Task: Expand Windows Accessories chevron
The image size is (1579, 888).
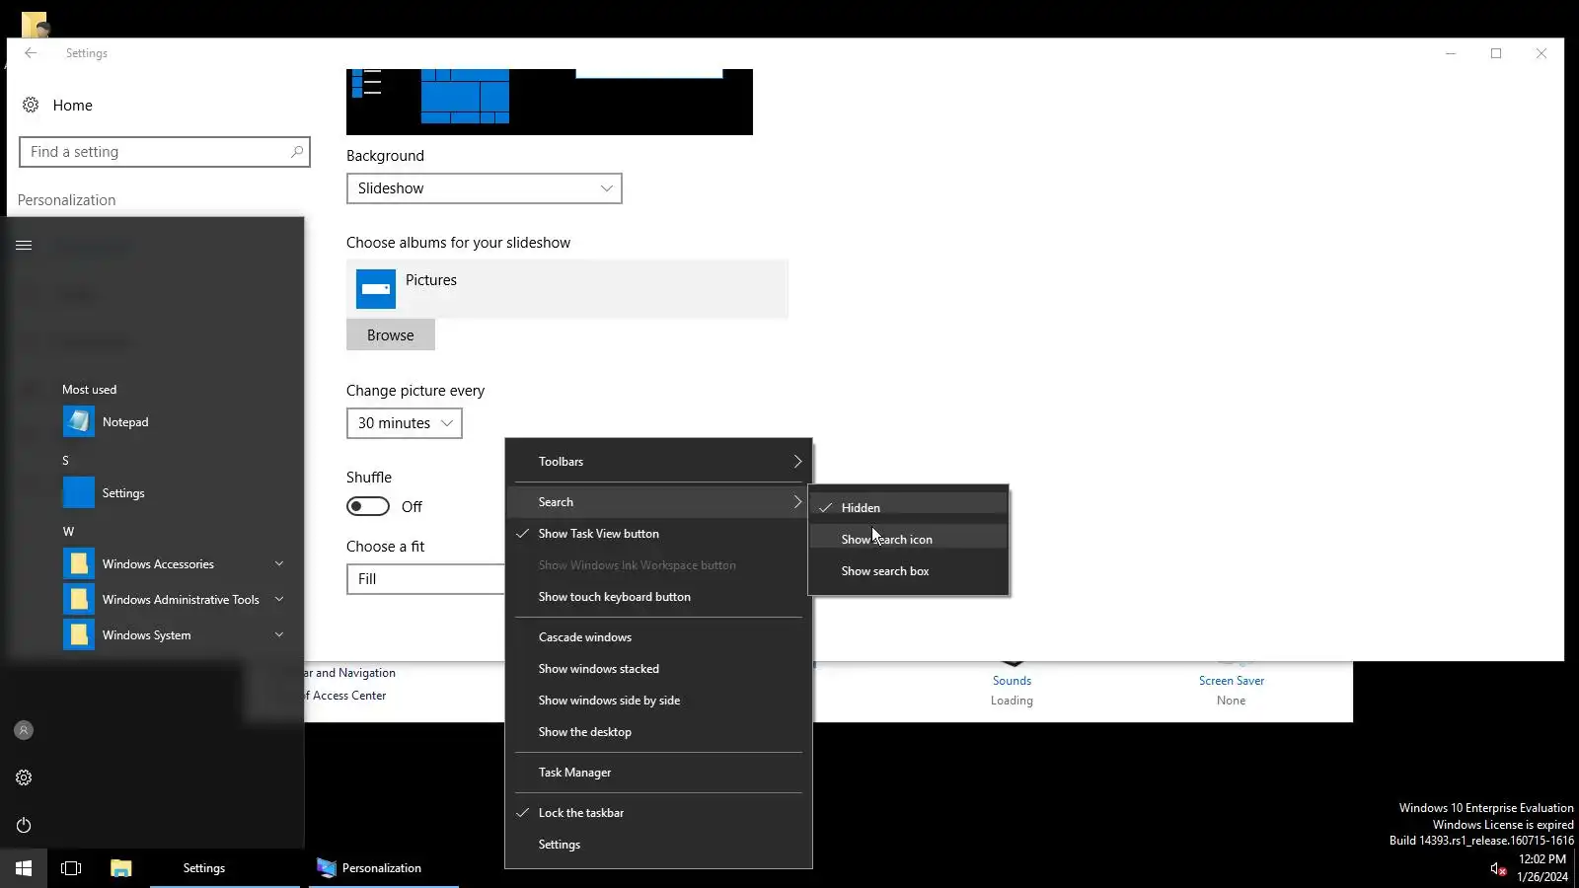Action: pos(279,563)
